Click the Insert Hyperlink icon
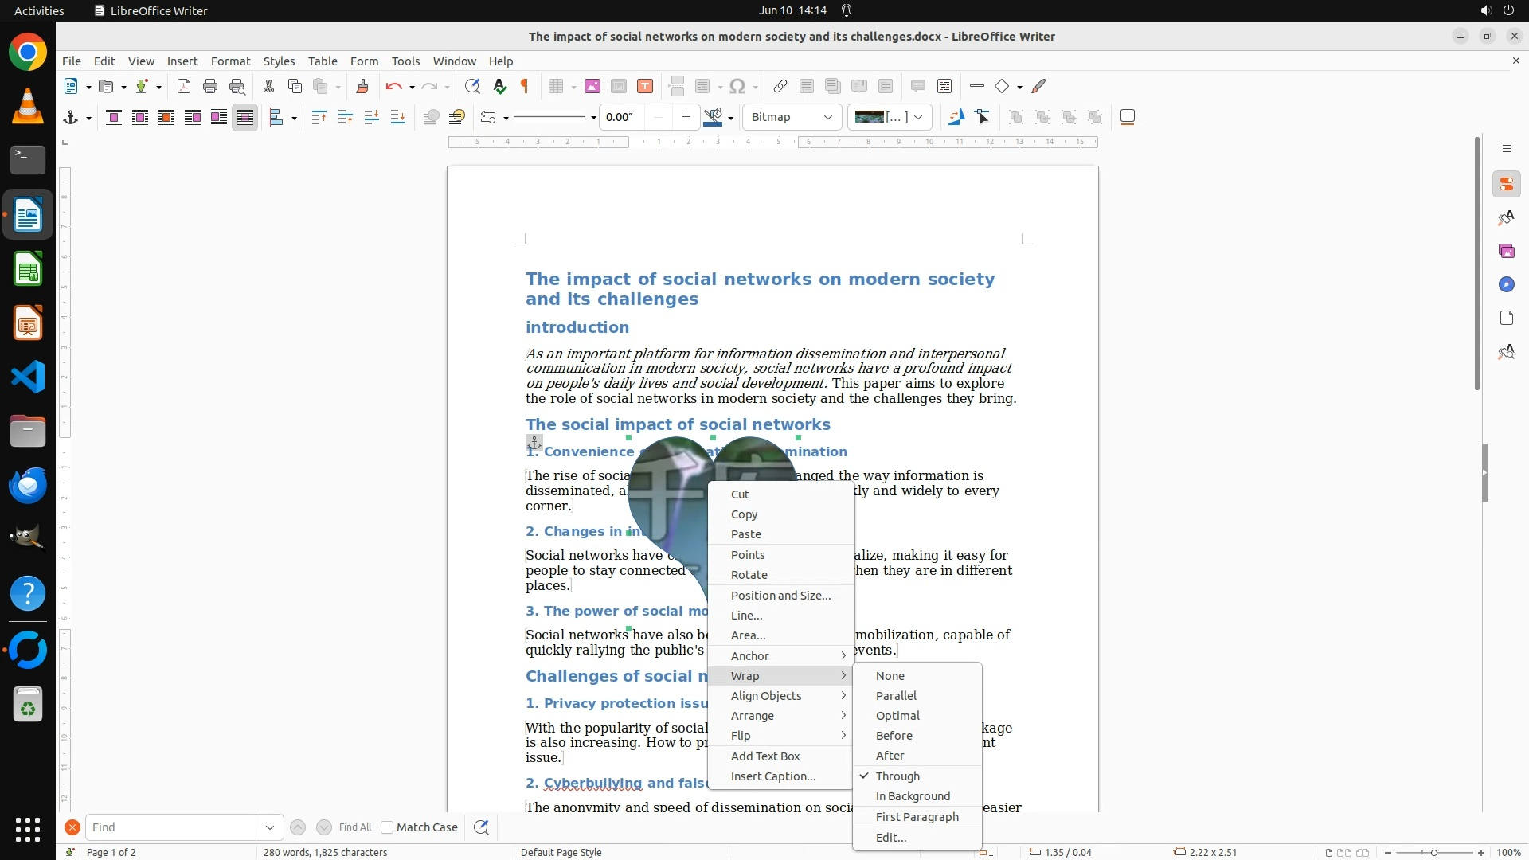Viewport: 1529px width, 860px height. point(780,87)
